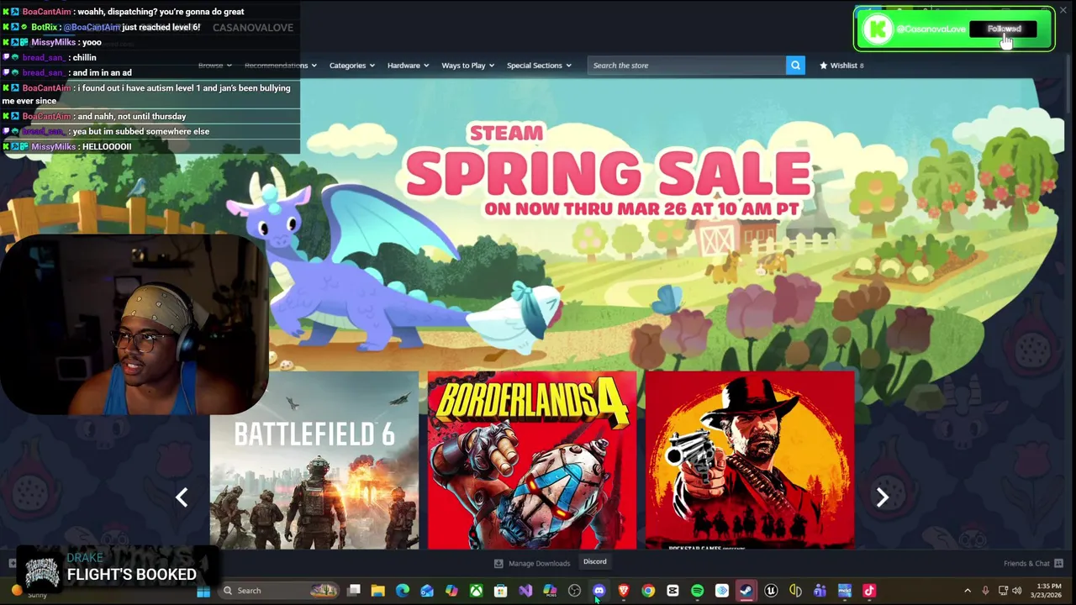Image resolution: width=1076 pixels, height=605 pixels.
Task: Go to next carousel slide arrow
Action: (x=882, y=497)
